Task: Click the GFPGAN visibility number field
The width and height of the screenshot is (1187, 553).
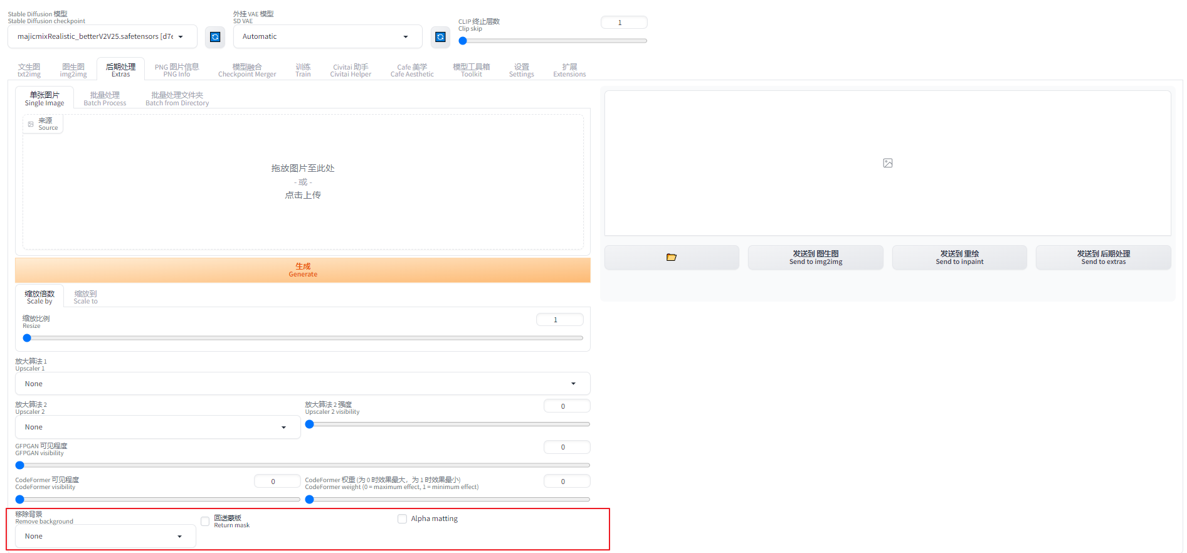Action: (567, 447)
